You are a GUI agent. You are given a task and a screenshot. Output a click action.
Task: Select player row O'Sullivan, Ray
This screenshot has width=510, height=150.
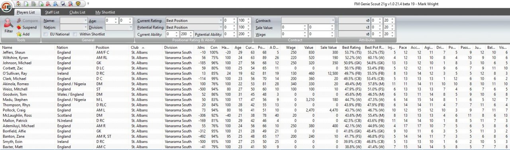[255, 73]
